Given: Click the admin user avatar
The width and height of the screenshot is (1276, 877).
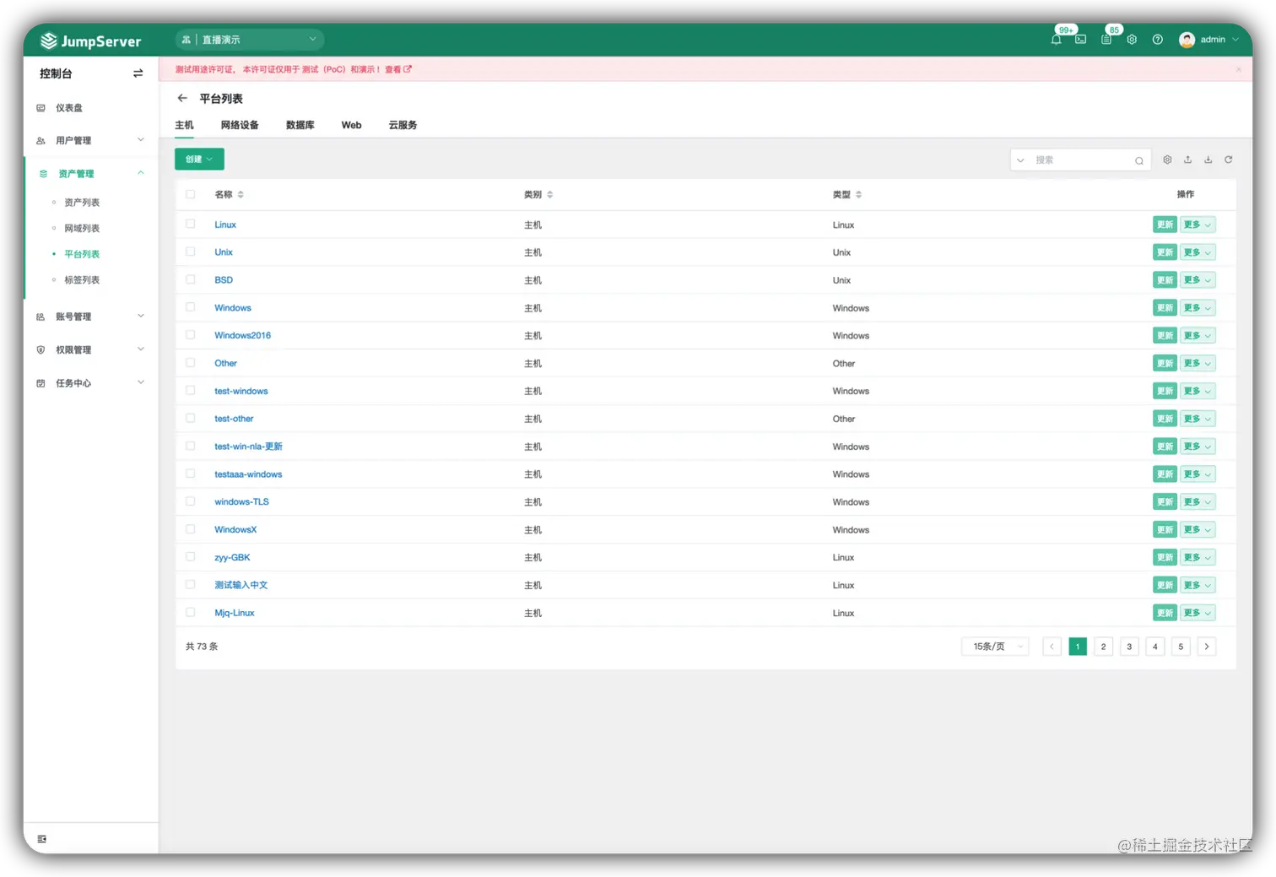Looking at the screenshot, I should (x=1187, y=40).
